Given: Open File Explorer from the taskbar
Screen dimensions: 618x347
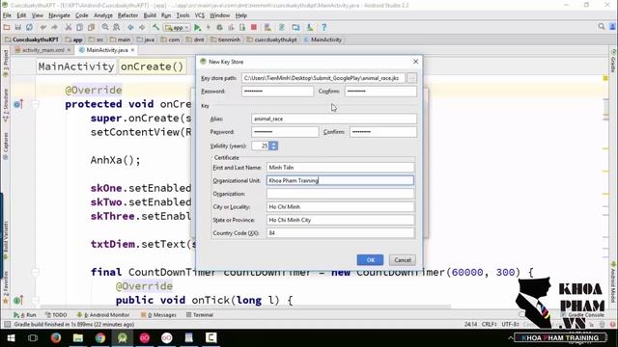Looking at the screenshot, I should pyautogui.click(x=78, y=338).
